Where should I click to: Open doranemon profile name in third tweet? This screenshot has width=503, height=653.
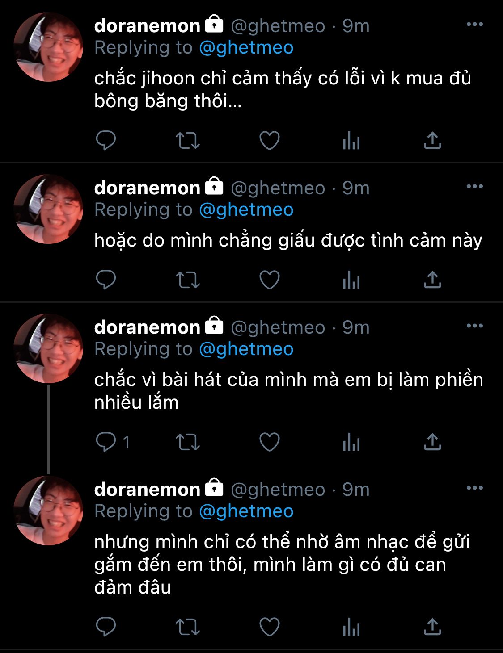[x=147, y=327]
